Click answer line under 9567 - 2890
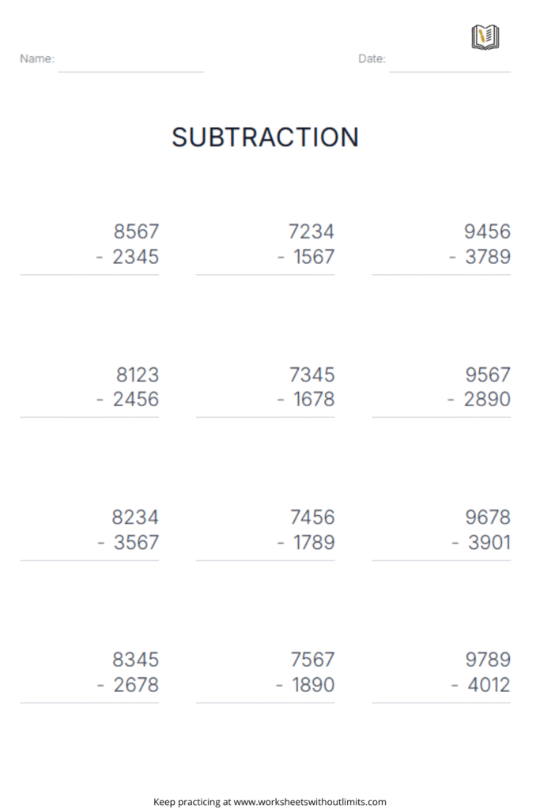Image resolution: width=540 pixels, height=809 pixels. coord(441,417)
